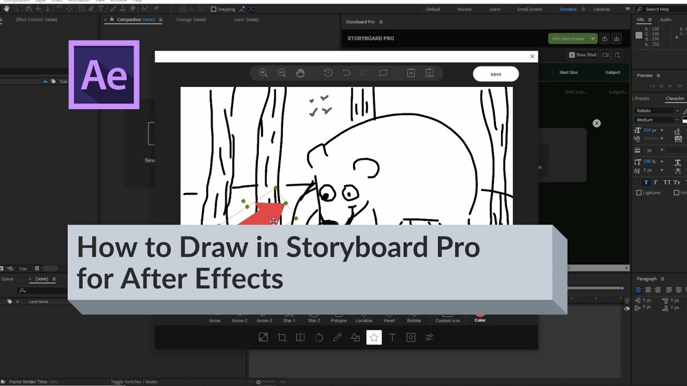Open the Medium font style dropdown
Viewport: 687px width, 386px height.
coord(657,120)
